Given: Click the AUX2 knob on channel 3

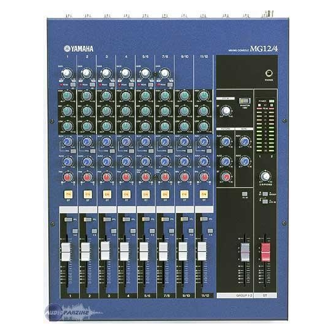Looking at the screenshot, I should pyautogui.click(x=106, y=162).
